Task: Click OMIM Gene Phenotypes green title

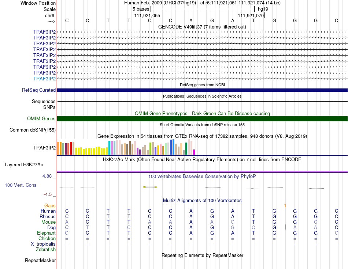Action: [202, 113]
